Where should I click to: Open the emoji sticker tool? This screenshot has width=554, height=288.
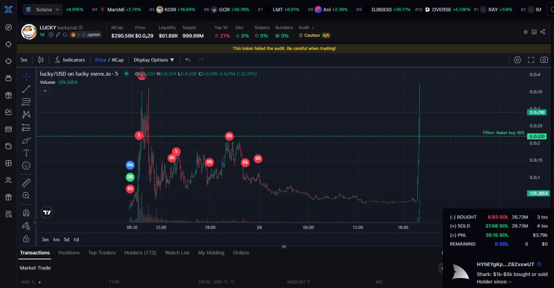(26, 166)
